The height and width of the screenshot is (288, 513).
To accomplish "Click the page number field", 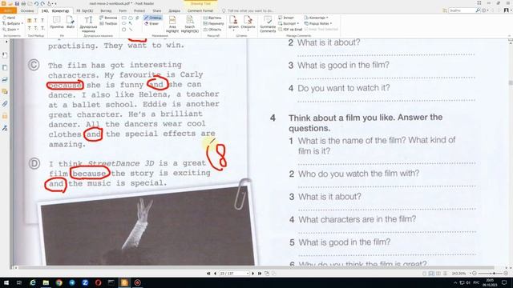I will click(233, 274).
